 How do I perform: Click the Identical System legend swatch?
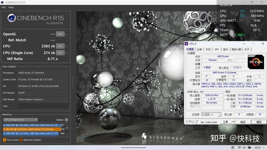21,140
